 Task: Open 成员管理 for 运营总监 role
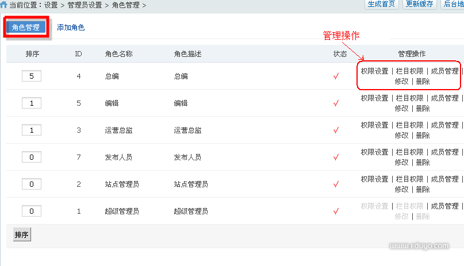point(444,125)
